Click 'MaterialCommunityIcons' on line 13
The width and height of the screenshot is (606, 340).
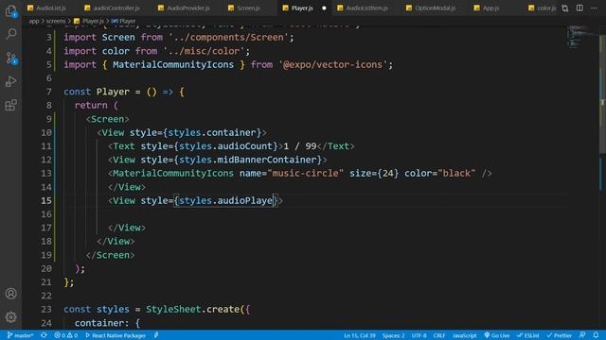click(173, 174)
